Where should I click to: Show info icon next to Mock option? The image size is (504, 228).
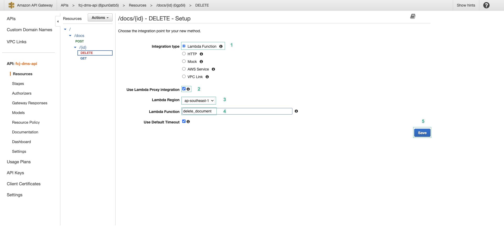[201, 62]
